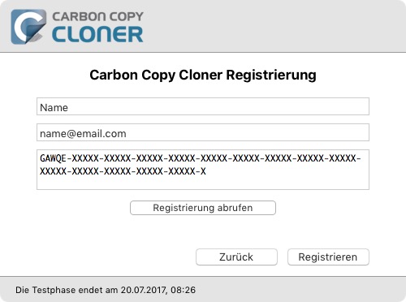The width and height of the screenshot is (406, 302).
Task: Click into the license code text box
Action: pyautogui.click(x=203, y=170)
